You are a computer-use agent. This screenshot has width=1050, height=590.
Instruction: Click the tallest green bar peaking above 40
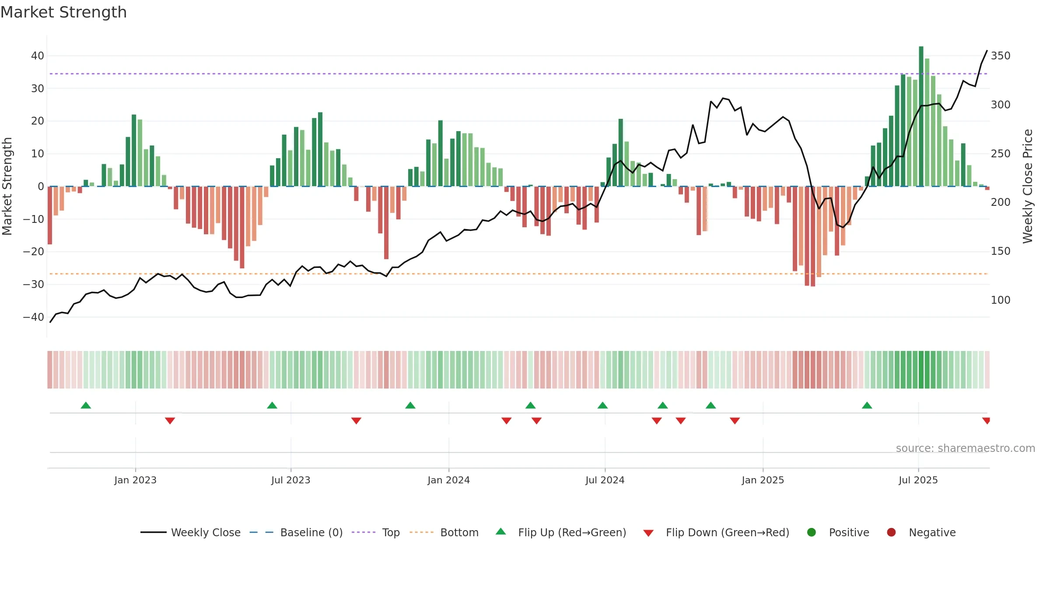pos(921,116)
